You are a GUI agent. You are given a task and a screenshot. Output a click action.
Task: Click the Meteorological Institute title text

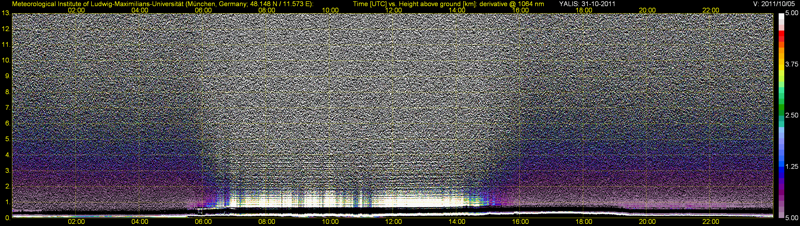tap(162, 4)
